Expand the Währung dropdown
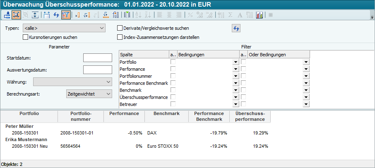 pos(72,82)
